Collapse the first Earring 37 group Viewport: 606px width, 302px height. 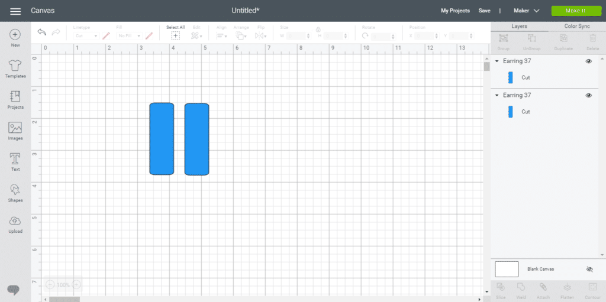pyautogui.click(x=497, y=61)
